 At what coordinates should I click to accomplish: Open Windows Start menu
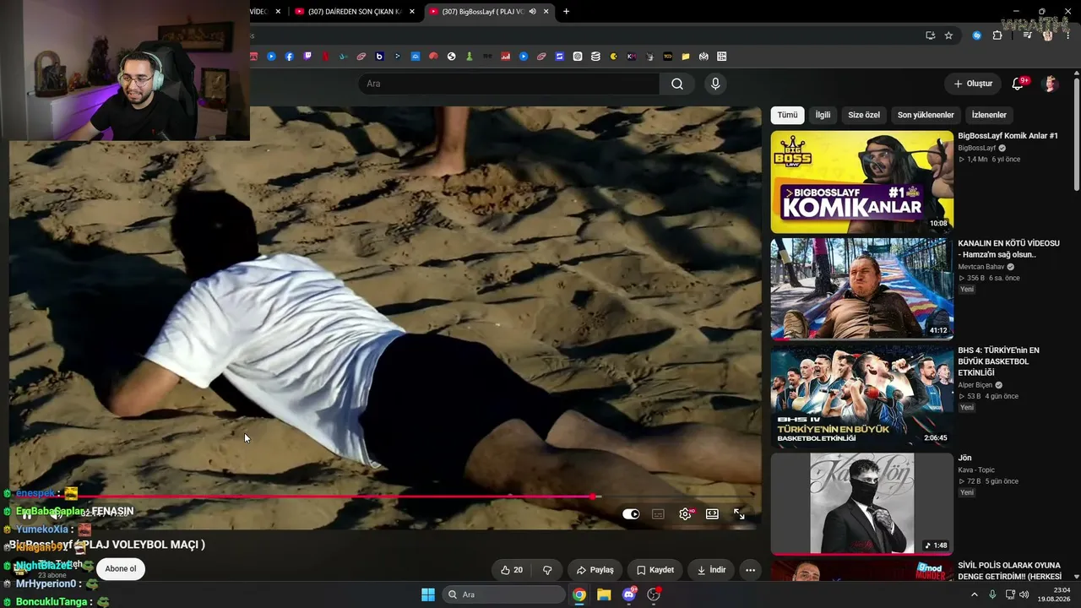coord(428,594)
